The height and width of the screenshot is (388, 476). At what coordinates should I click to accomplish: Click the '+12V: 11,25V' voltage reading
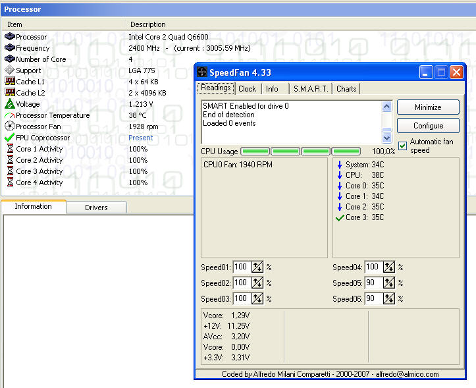point(226,325)
